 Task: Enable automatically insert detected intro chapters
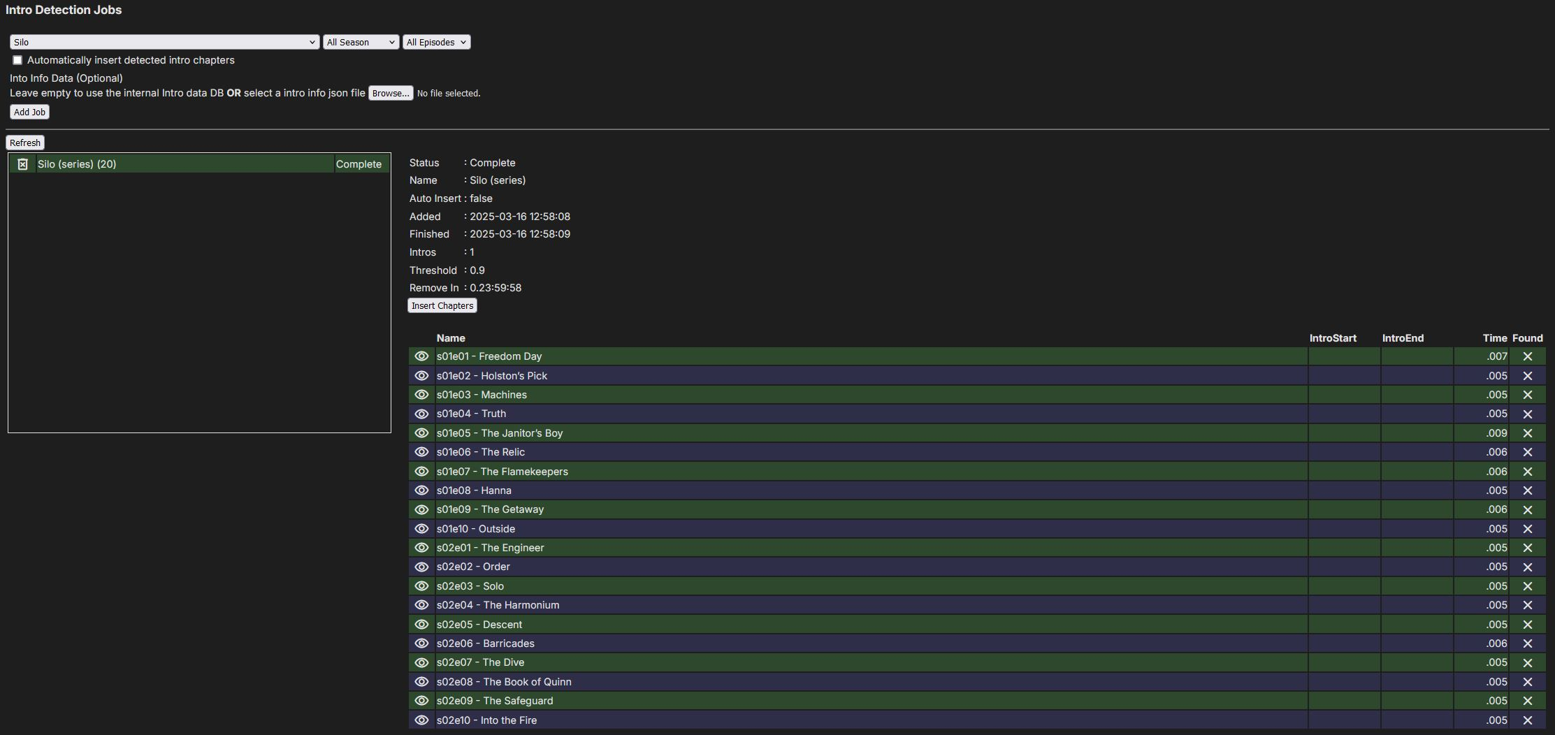tap(17, 60)
